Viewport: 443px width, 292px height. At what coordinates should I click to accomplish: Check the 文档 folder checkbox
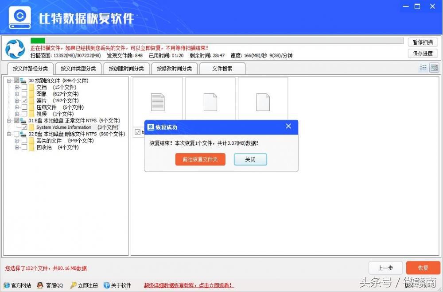point(24,87)
